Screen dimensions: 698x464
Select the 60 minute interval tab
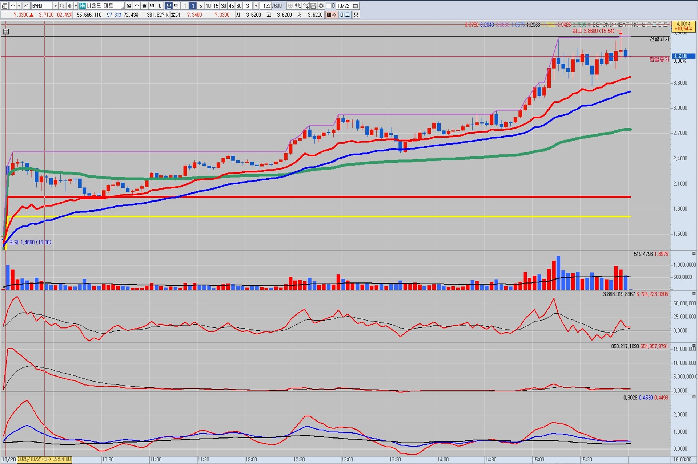239,6
